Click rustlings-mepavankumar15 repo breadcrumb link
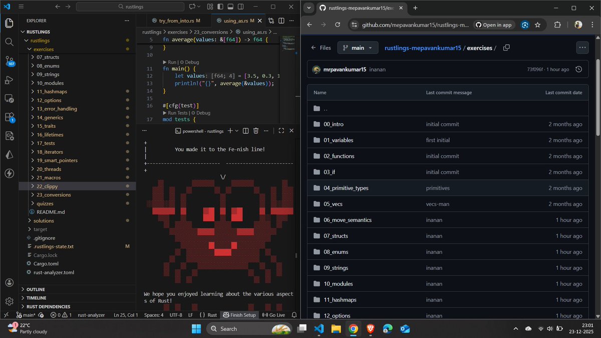Screen dimensions: 601x338 coord(423,48)
